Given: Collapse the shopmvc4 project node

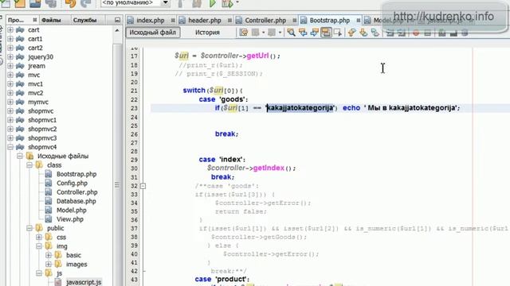Looking at the screenshot, I should coord(10,147).
